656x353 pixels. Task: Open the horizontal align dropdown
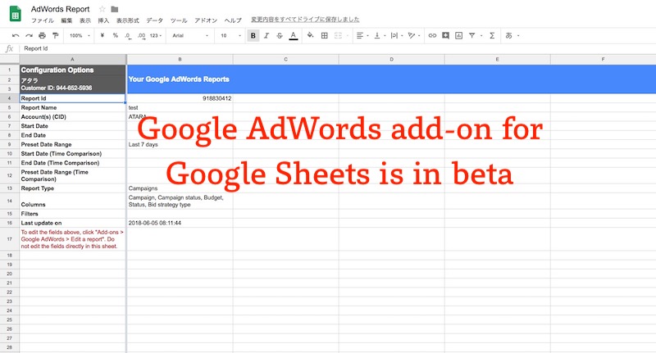[362, 36]
